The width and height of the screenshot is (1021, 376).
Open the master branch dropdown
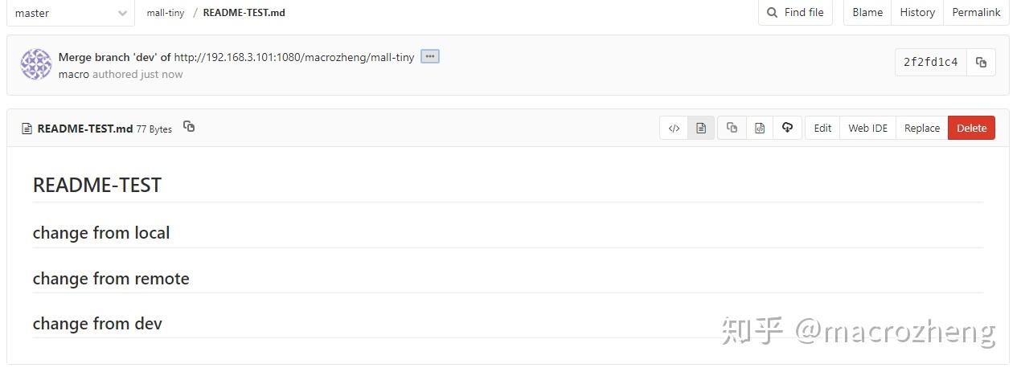[x=71, y=13]
